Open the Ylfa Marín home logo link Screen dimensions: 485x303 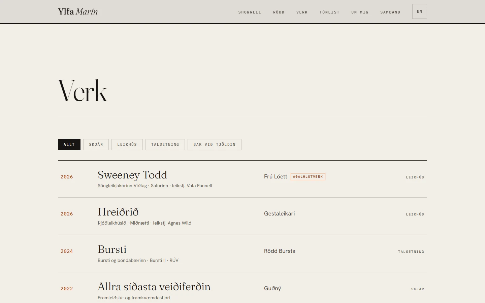(x=78, y=12)
